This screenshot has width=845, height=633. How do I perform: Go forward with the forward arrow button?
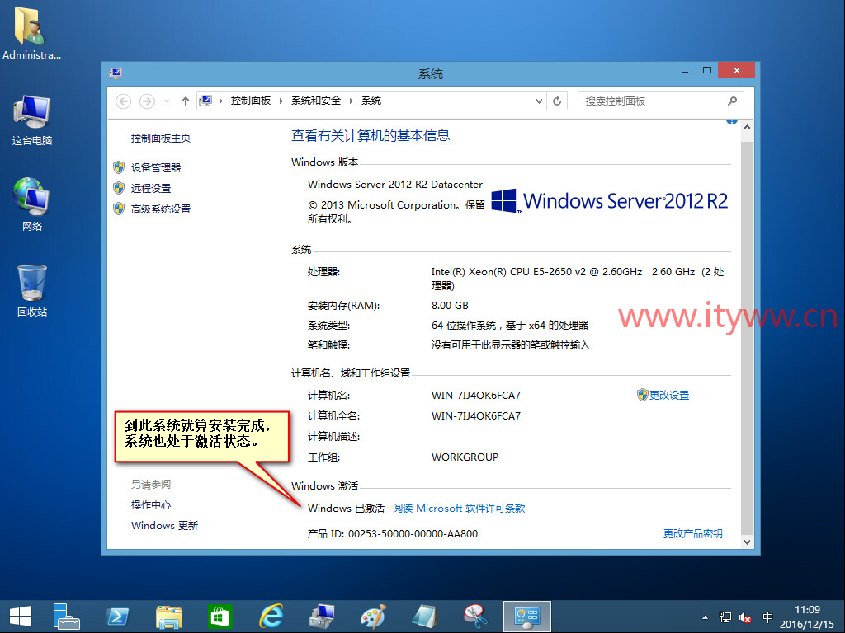147,101
